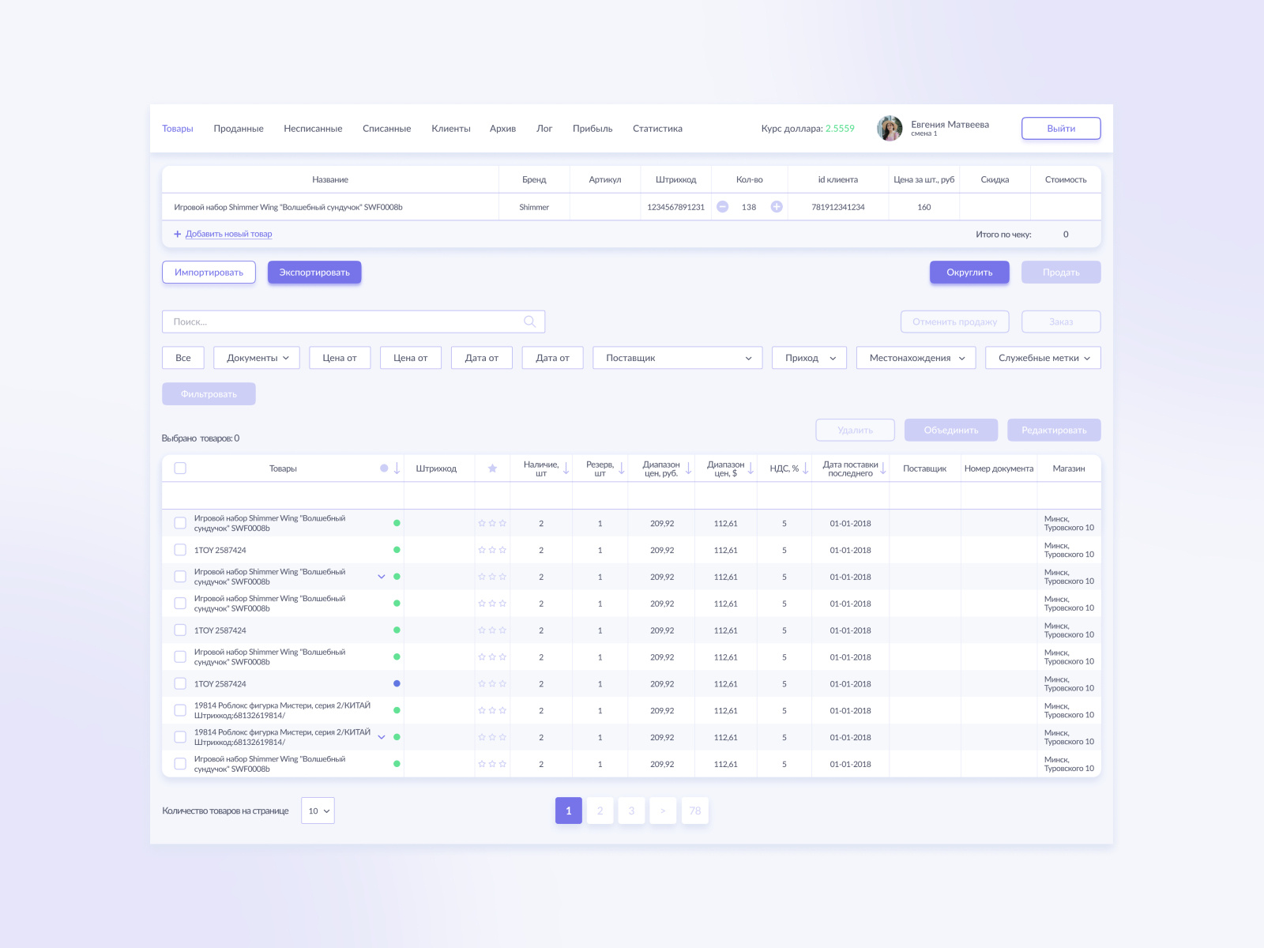This screenshot has height=948, width=1264.
Task: Select the header checkbox to select all products
Action: (180, 468)
